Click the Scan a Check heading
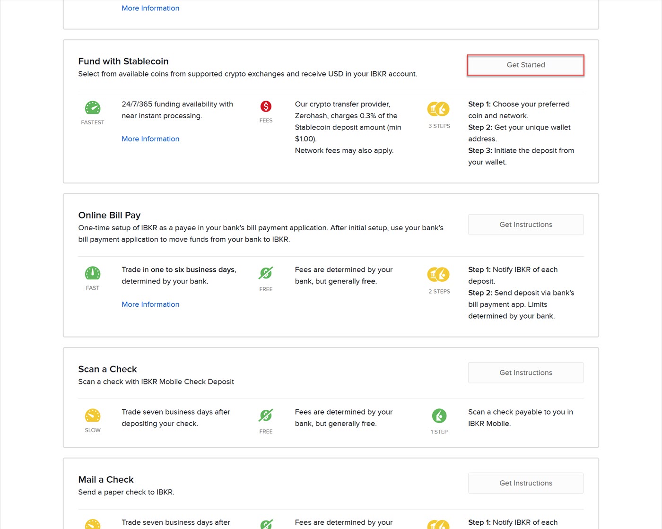Image resolution: width=662 pixels, height=529 pixels. [107, 369]
